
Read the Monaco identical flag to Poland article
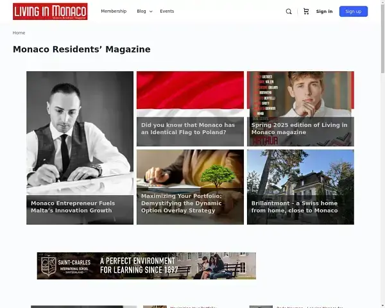tap(188, 128)
